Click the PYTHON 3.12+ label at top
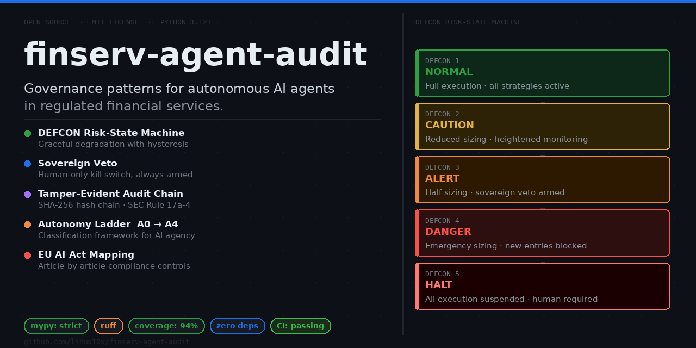The image size is (696, 348). [186, 22]
